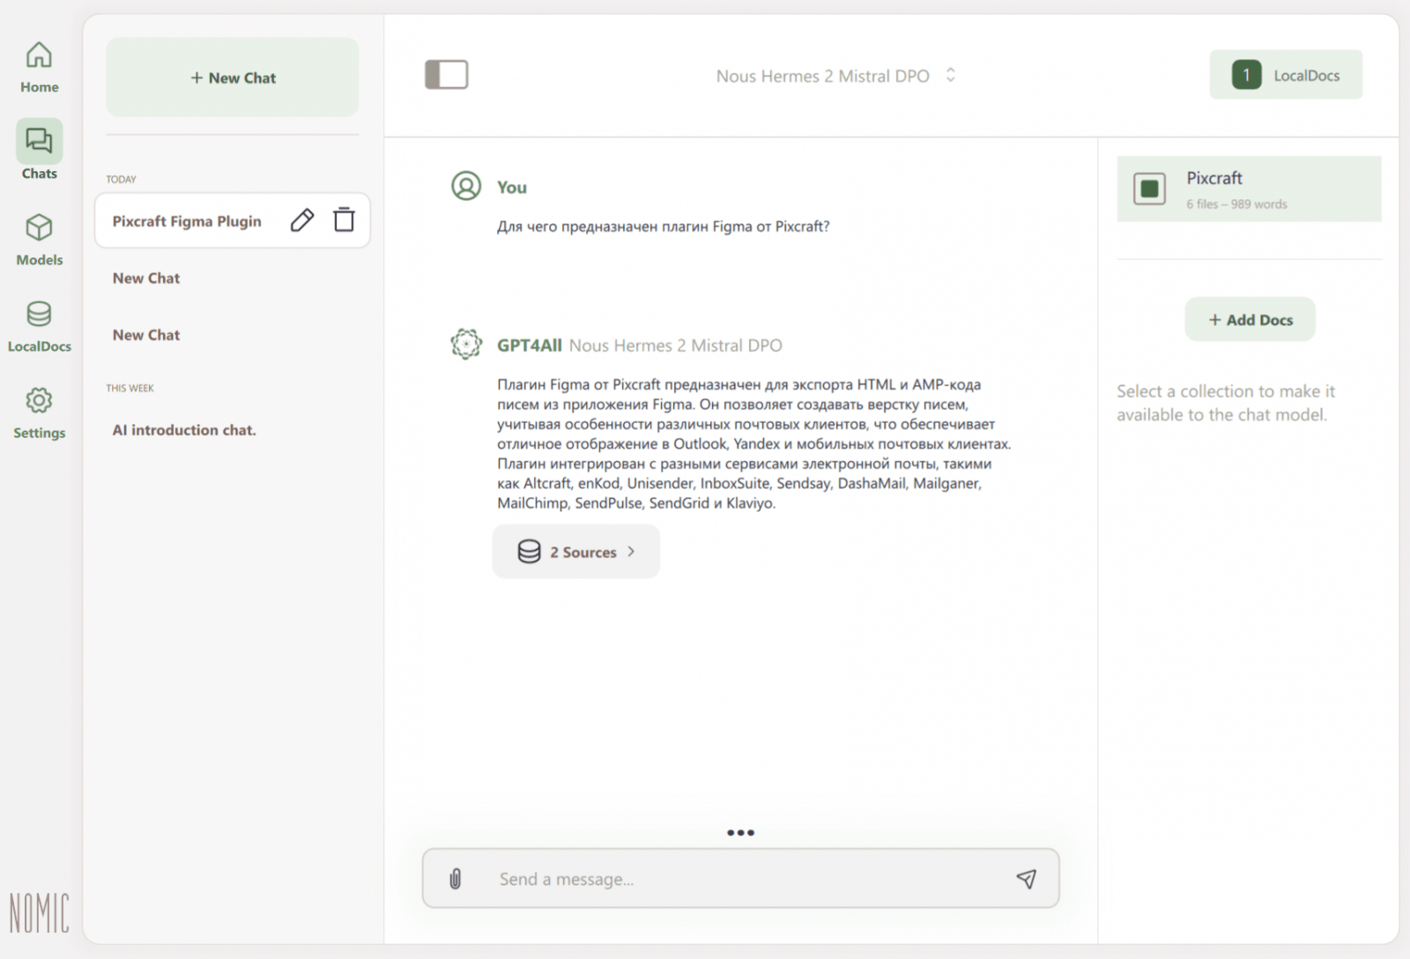Image resolution: width=1410 pixels, height=959 pixels.
Task: Click the three-dots indicator above message box
Action: click(x=740, y=832)
